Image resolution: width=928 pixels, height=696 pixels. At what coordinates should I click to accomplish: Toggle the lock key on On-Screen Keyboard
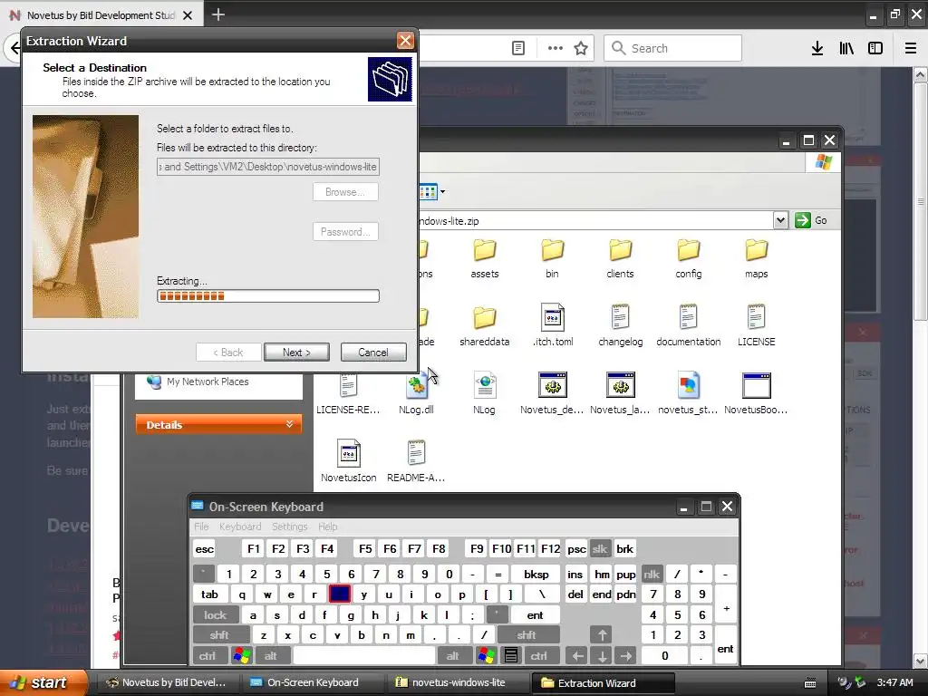tap(216, 615)
